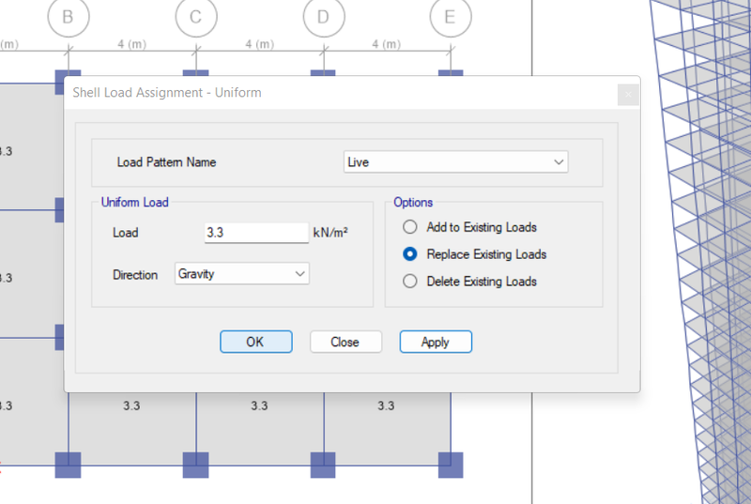Click the Load value input field
This screenshot has width=751, height=504.
tap(256, 233)
